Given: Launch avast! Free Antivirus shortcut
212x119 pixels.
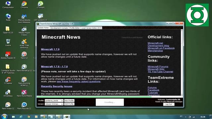Looking at the screenshot, I should pos(24,44).
